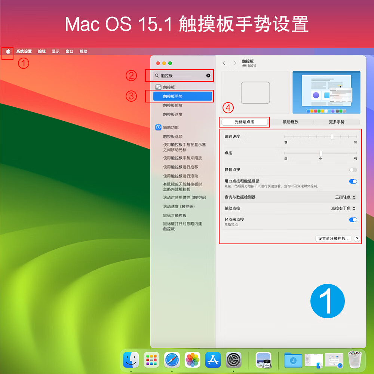Open the 窗口 menu
Image resolution: width=374 pixels, height=374 pixels.
[x=70, y=51]
